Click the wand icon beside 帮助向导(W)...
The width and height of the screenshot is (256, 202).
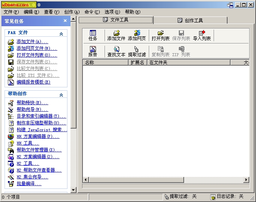pos(11,109)
